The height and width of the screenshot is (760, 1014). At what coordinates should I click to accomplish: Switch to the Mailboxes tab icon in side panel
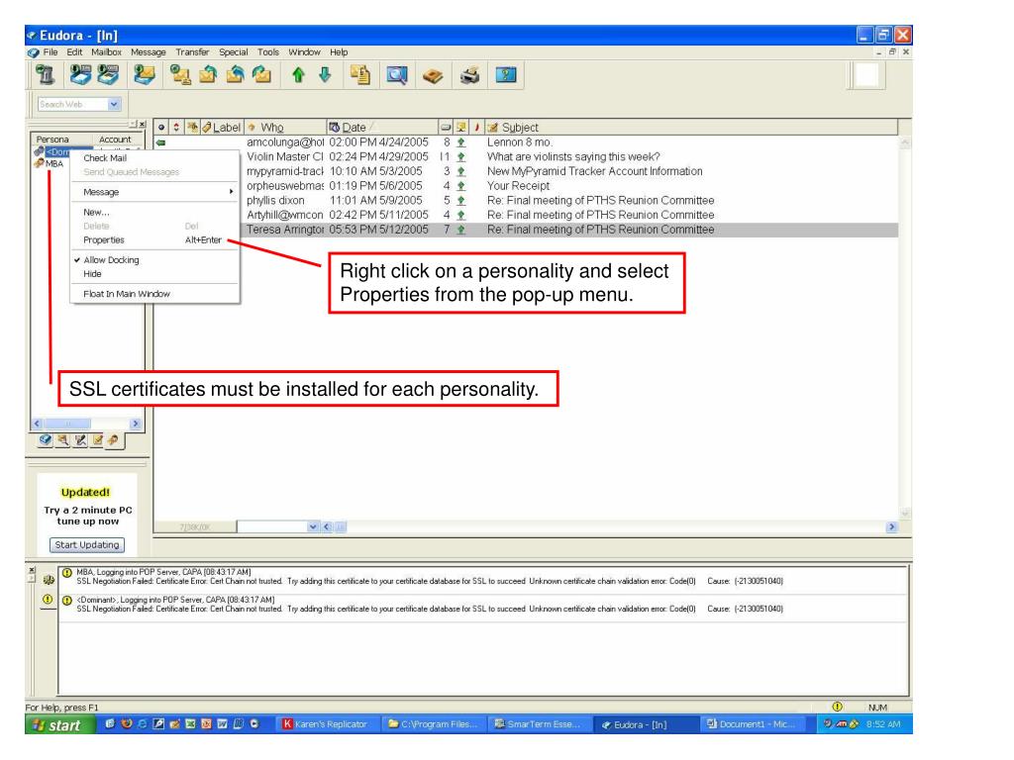coord(46,440)
